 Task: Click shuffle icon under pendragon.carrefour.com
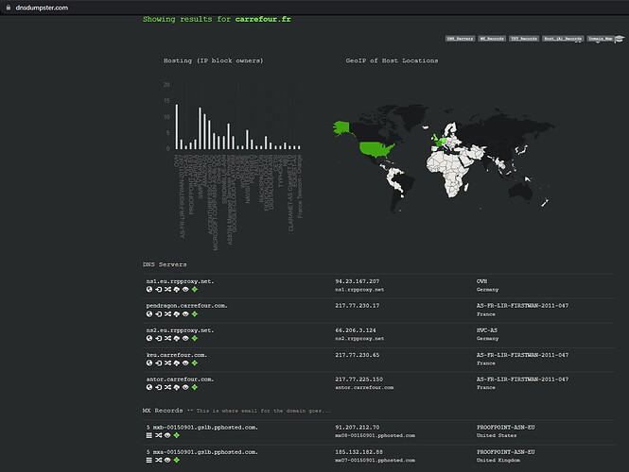(x=167, y=314)
